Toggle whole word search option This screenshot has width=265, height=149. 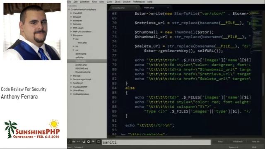[79, 142]
